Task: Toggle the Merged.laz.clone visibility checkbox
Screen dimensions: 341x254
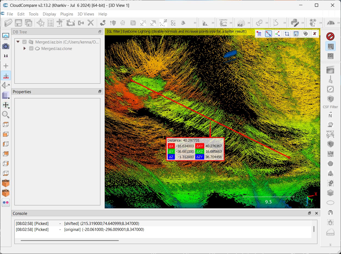Action: 31,49
